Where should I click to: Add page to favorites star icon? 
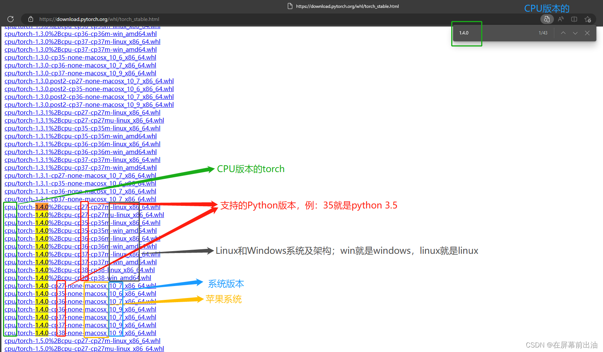click(x=588, y=19)
